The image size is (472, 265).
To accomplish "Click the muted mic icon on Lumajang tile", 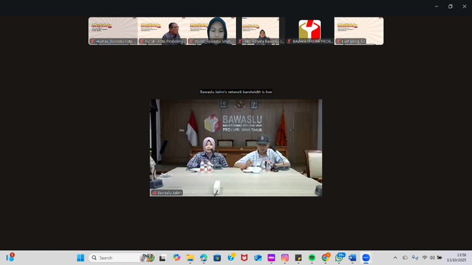I will click(339, 42).
